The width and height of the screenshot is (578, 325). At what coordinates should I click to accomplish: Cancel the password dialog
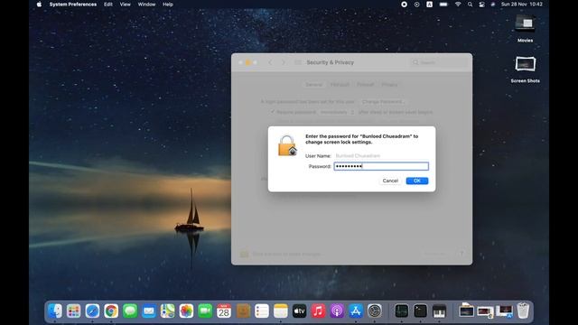[390, 181]
